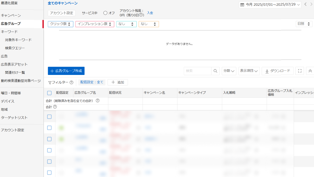Click the 広告グループ作成 button
Viewport: 314px width, 177px height.
(x=66, y=71)
